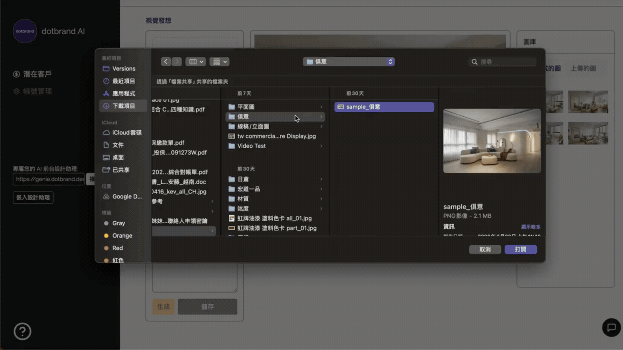Filter files by the Gray tag
The height and width of the screenshot is (350, 623).
119,223
